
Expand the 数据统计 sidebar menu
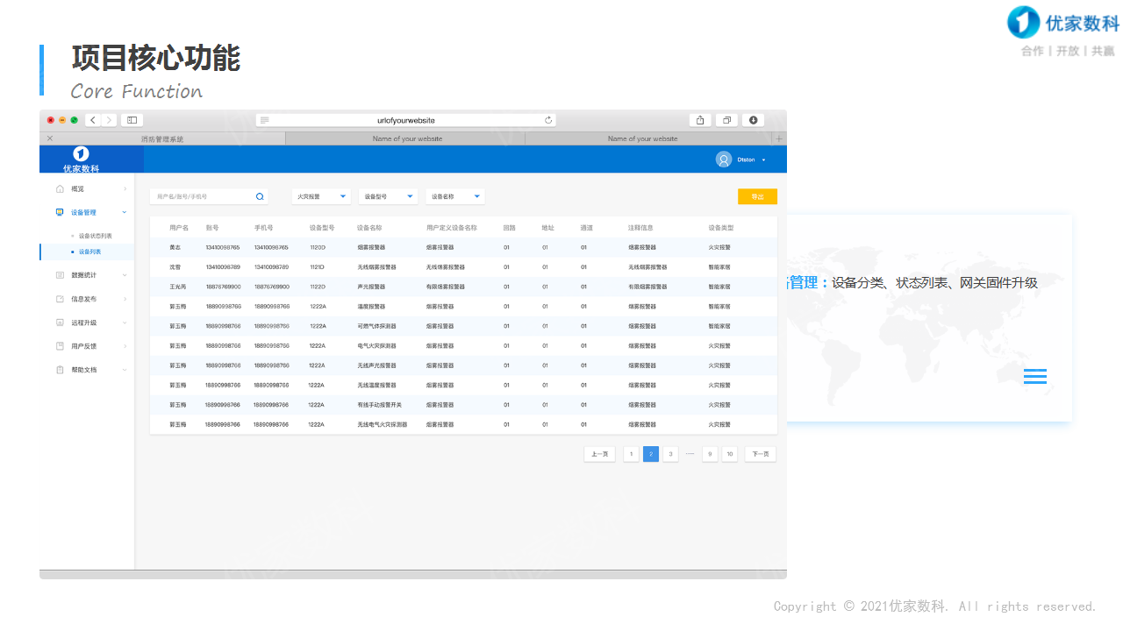point(91,275)
